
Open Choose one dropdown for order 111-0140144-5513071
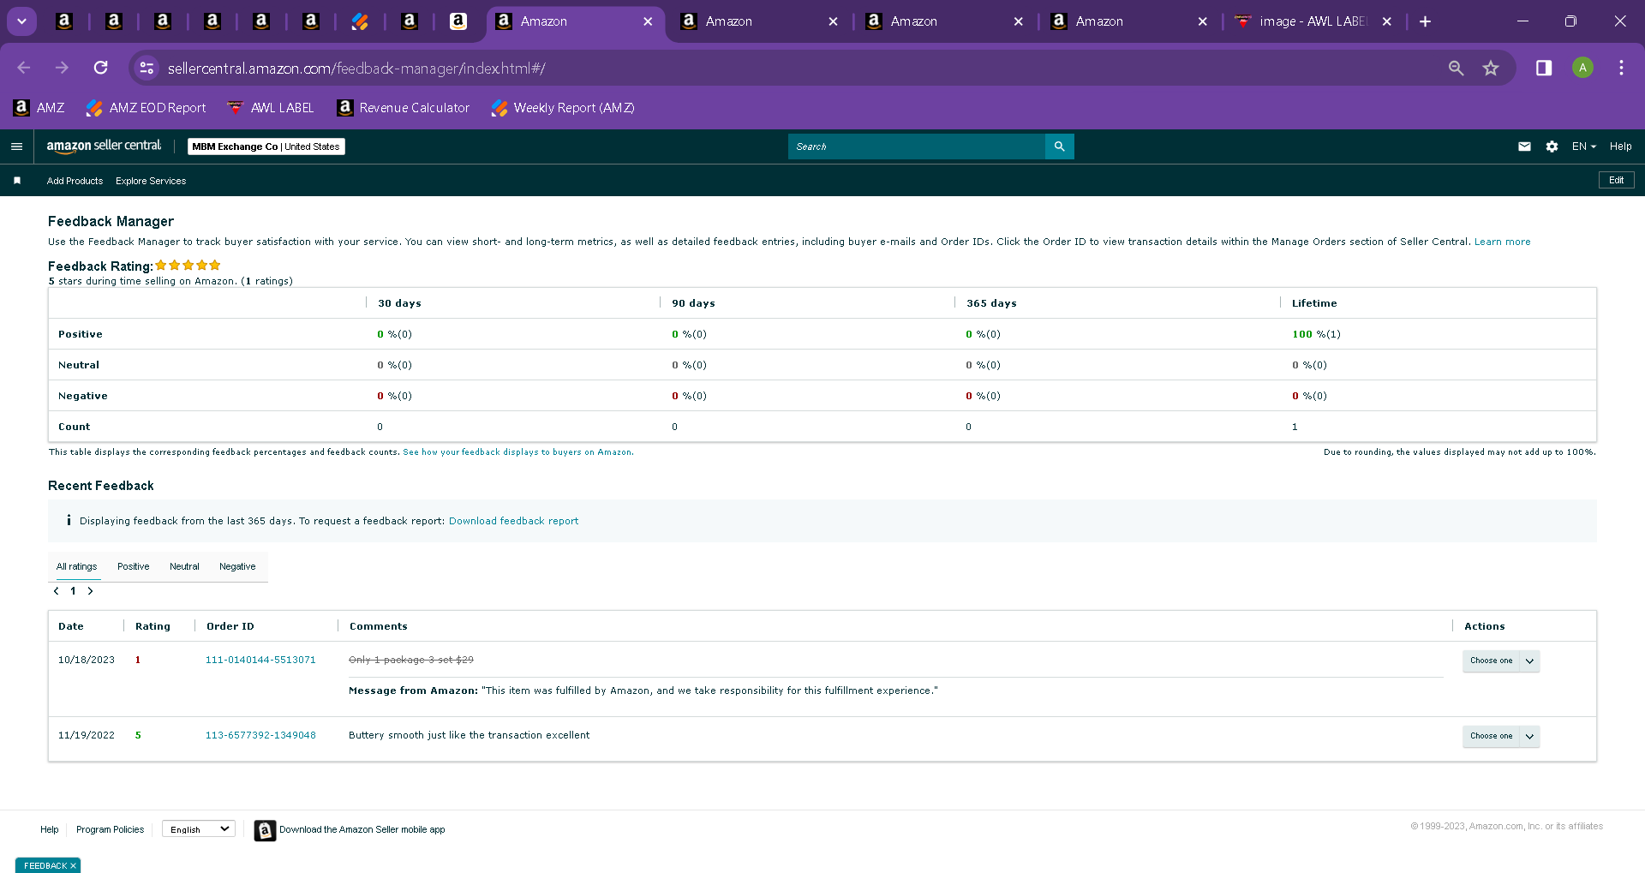[x=1501, y=661]
